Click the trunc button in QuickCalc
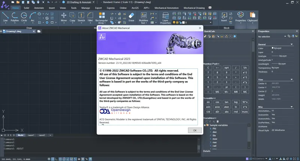The width and height of the screenshot is (300, 161). click(245, 112)
